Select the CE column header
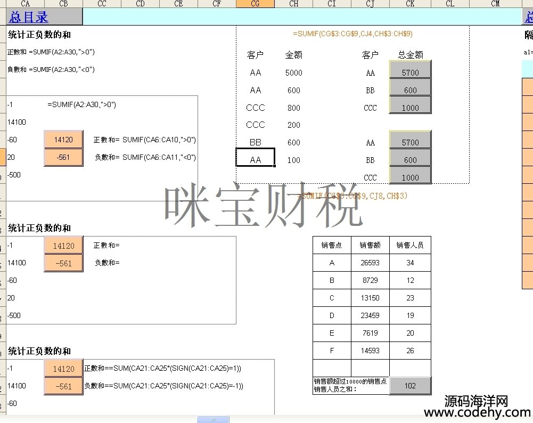 [178, 4]
